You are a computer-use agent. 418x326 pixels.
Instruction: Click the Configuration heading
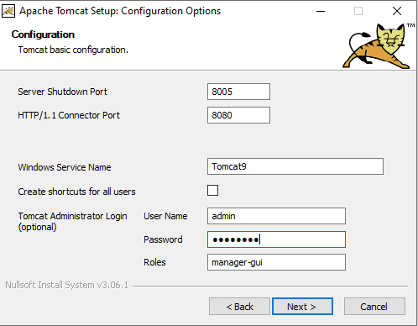pos(43,34)
